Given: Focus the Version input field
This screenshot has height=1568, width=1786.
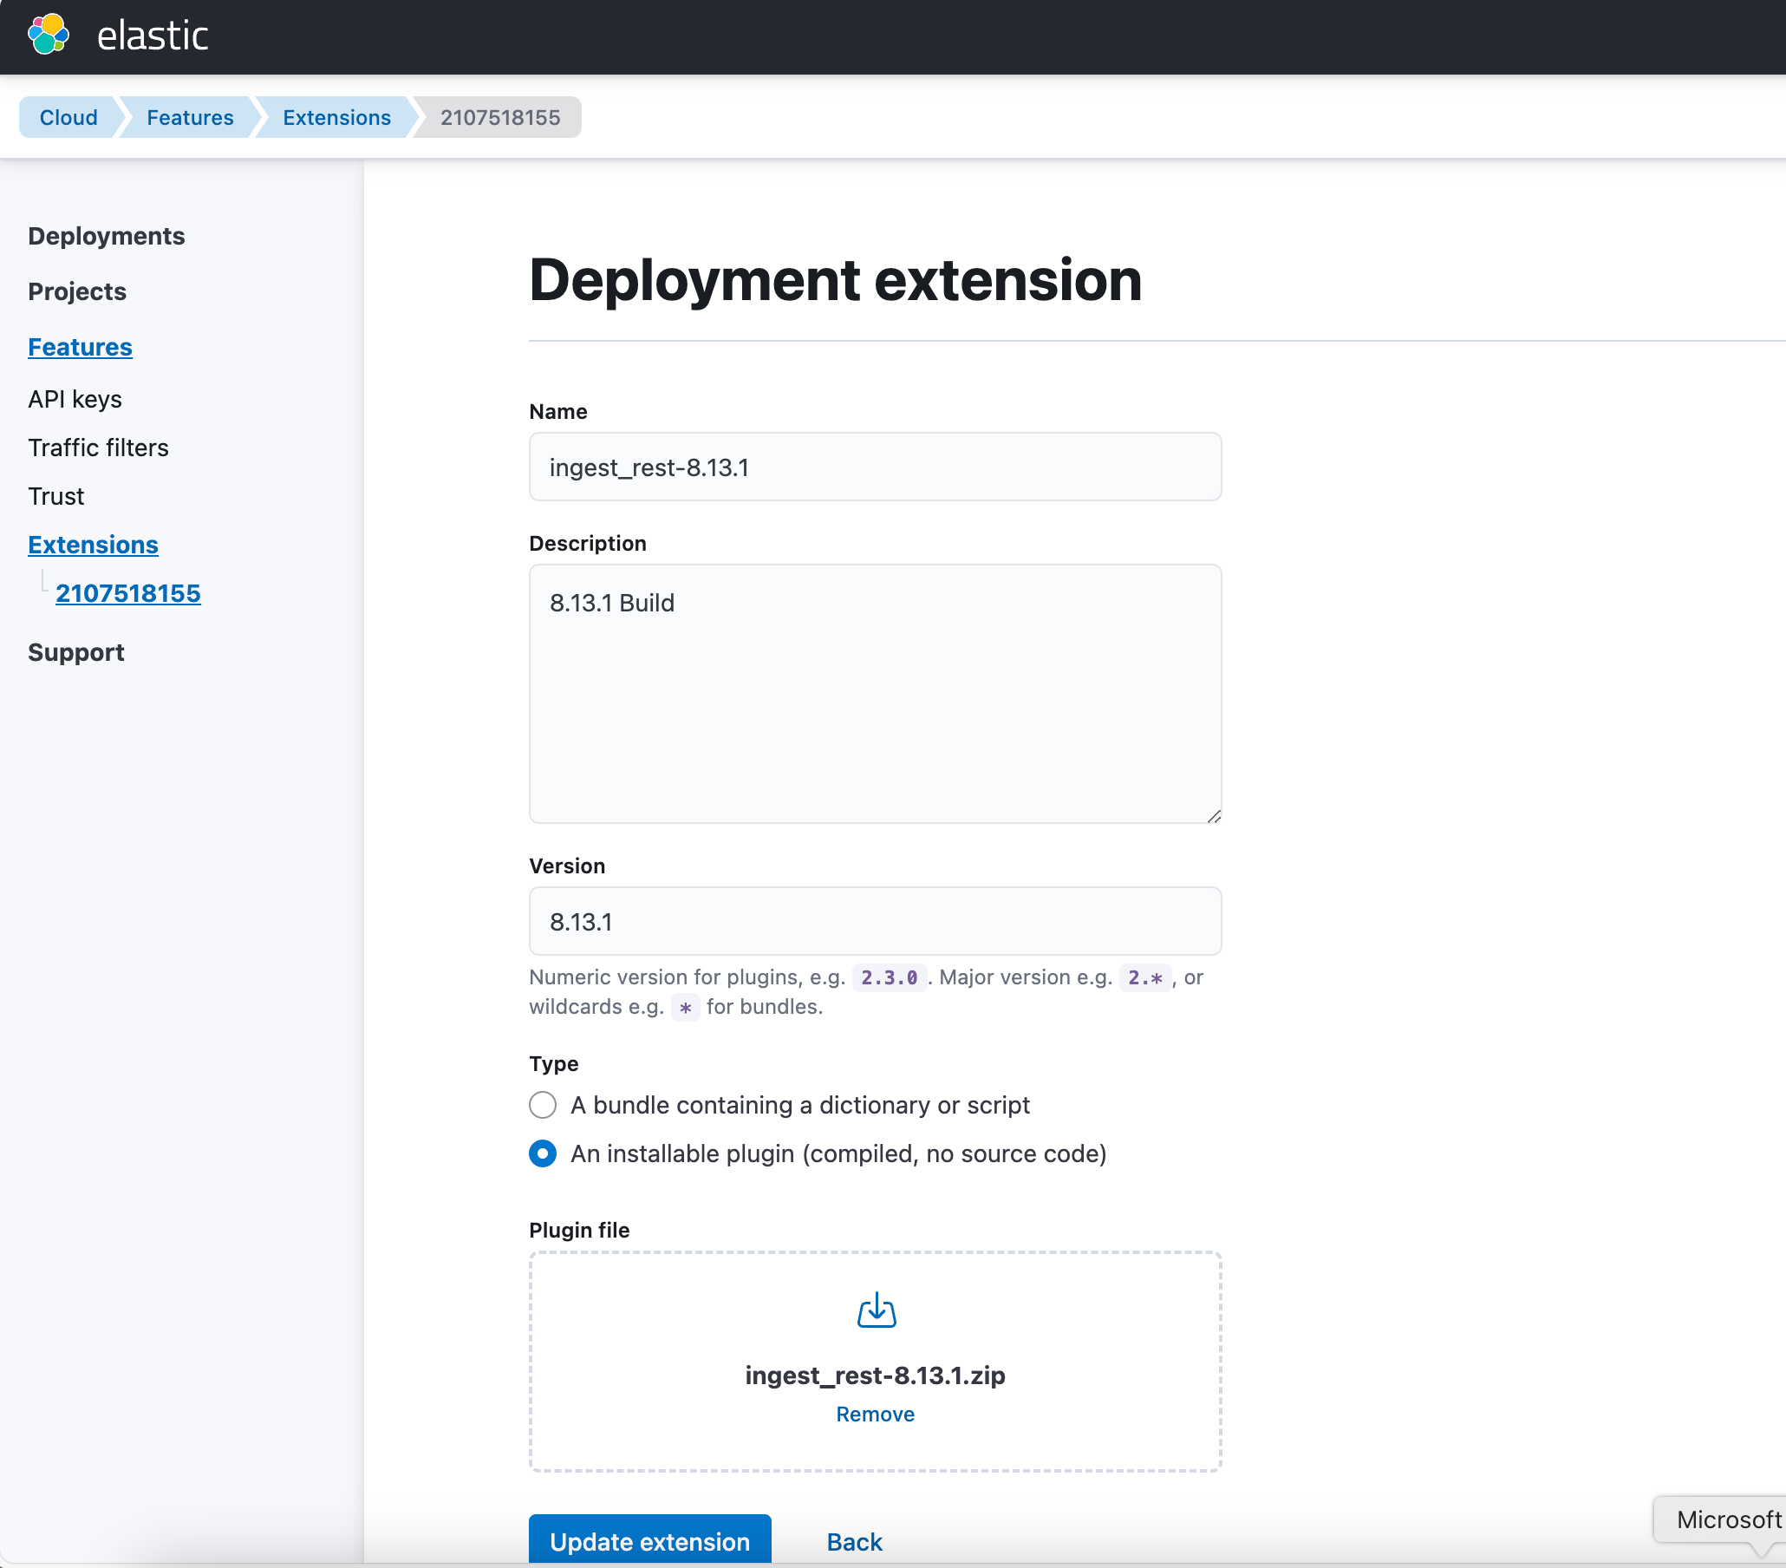Looking at the screenshot, I should 875,921.
